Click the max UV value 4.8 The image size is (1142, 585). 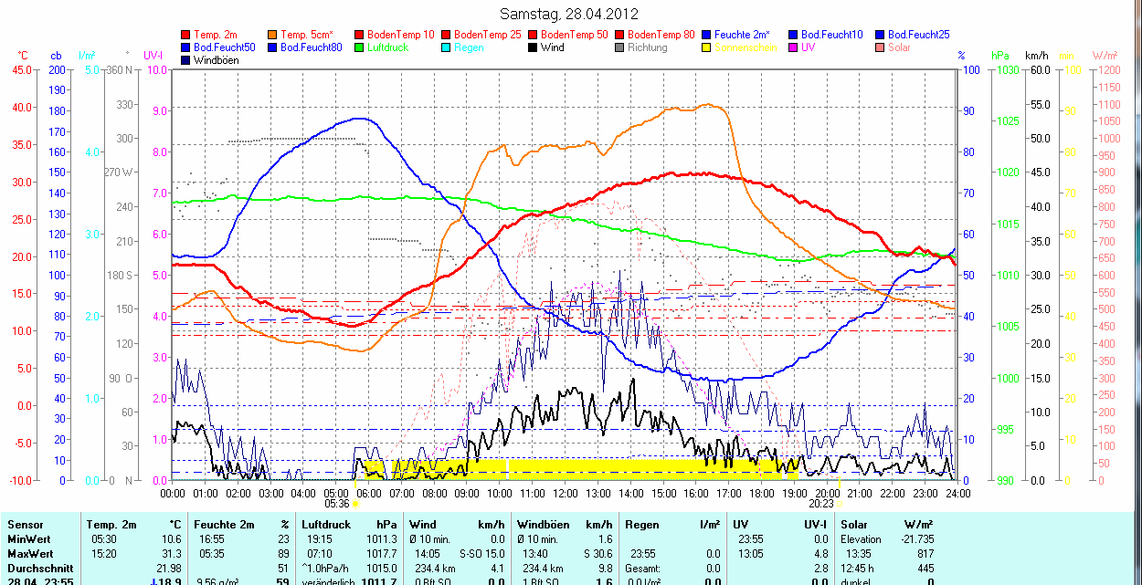point(822,554)
